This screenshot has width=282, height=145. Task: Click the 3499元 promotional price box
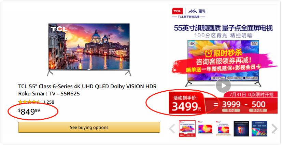pos(186,103)
